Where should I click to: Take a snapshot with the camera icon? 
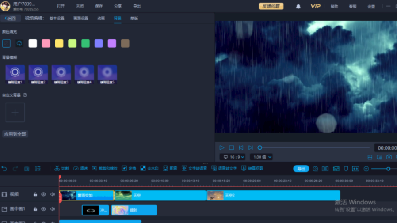(x=389, y=157)
